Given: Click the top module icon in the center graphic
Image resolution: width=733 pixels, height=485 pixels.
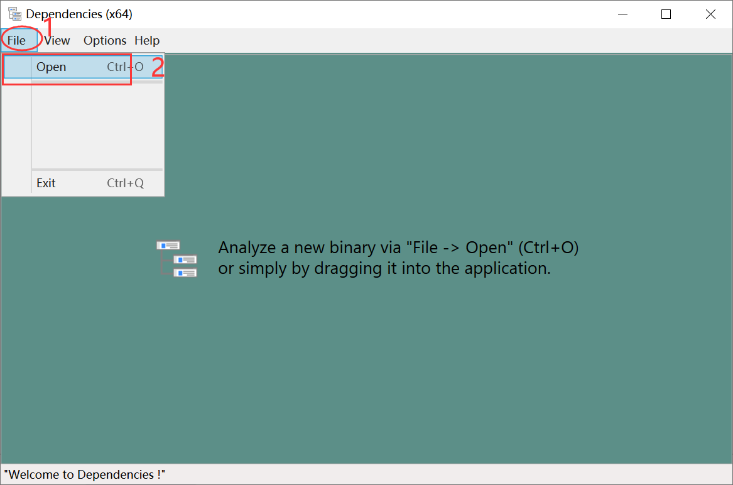Looking at the screenshot, I should [169, 244].
